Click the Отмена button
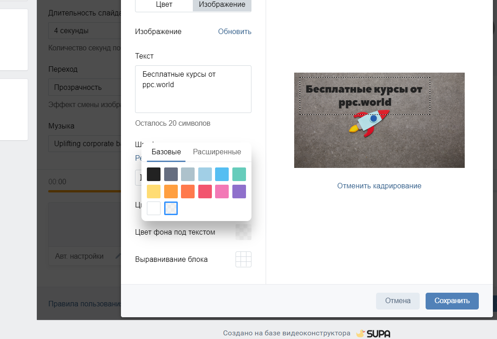This screenshot has width=497, height=339. point(397,301)
